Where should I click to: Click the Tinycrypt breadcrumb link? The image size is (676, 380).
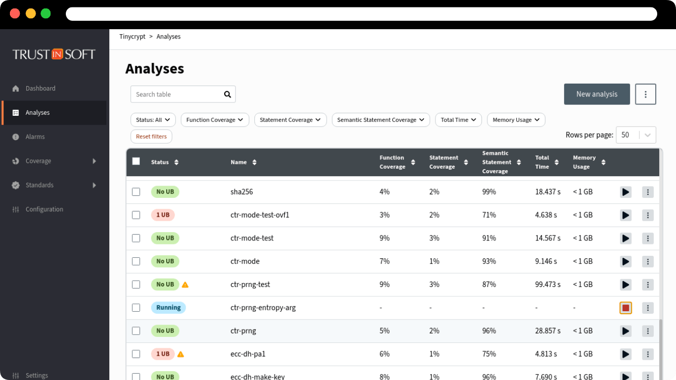(x=132, y=37)
